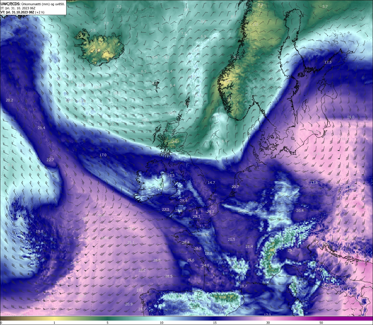Click the '50' tick on the color scale

(x=321, y=323)
